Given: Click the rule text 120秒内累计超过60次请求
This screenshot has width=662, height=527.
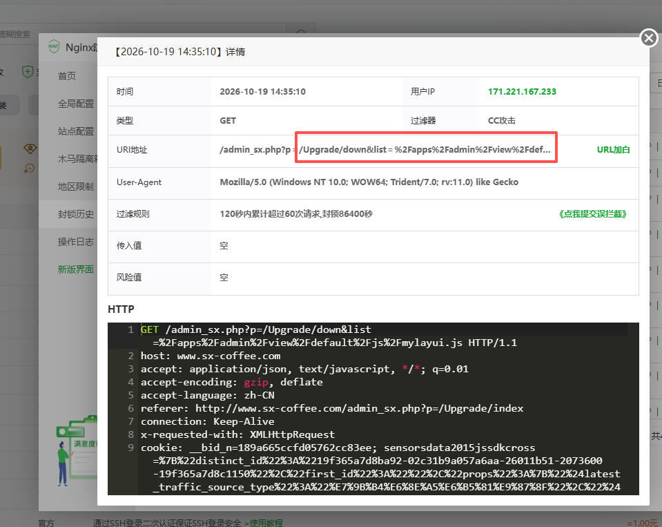Looking at the screenshot, I should point(296,214).
